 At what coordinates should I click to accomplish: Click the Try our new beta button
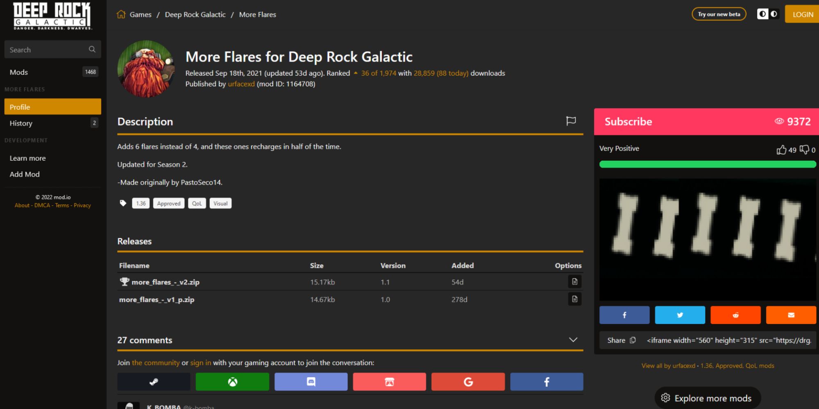pos(719,14)
